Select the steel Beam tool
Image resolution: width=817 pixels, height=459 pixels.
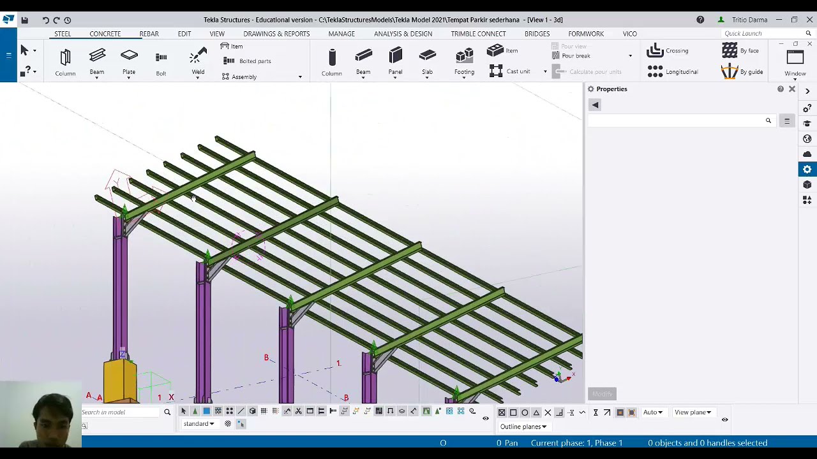(x=97, y=62)
